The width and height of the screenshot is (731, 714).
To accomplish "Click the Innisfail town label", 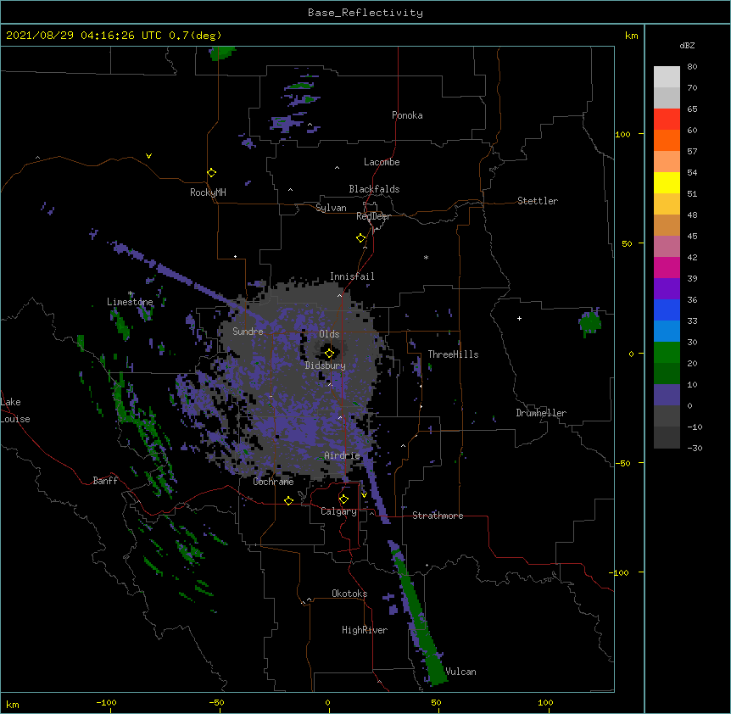I will [x=352, y=276].
